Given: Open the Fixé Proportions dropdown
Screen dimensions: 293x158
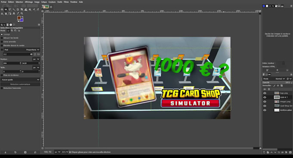Looking at the screenshot, I should [22, 50].
